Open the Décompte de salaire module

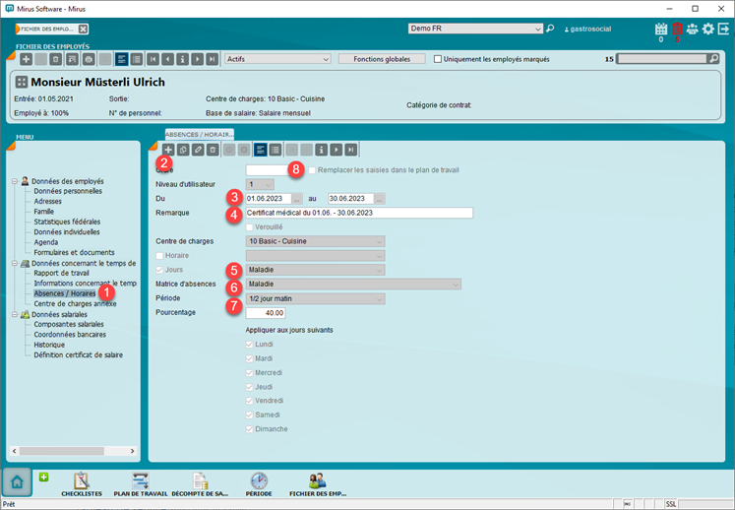201,482
